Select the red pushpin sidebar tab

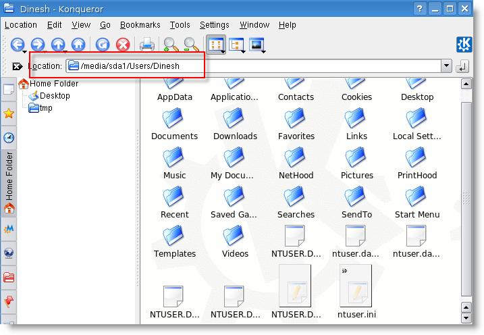click(9, 301)
